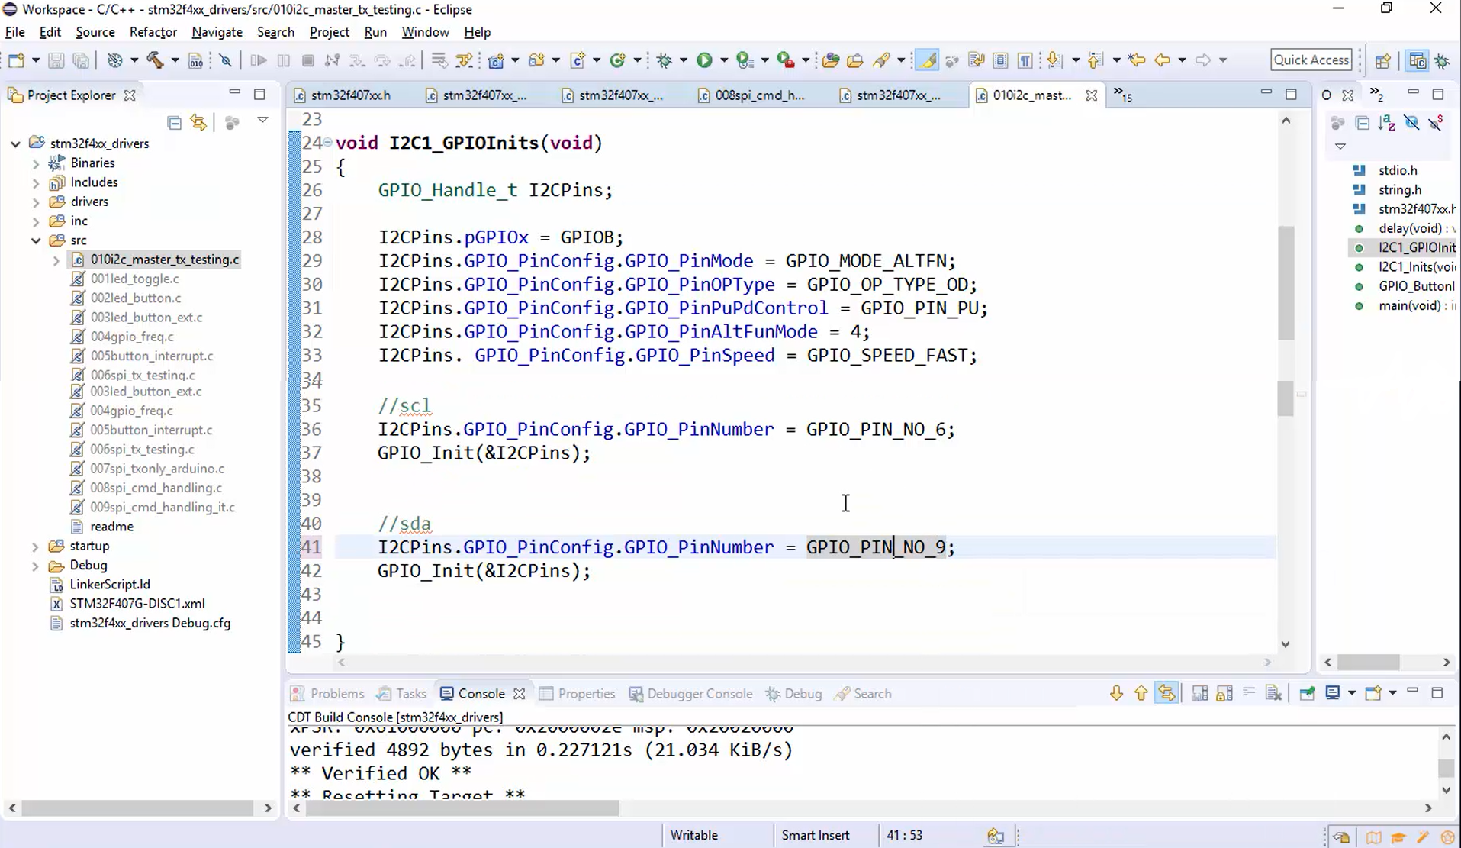Click the External Tools run icon

click(785, 60)
